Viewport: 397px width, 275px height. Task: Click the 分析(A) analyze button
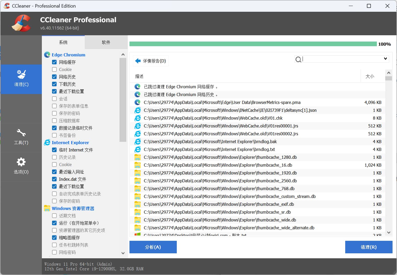153,247
